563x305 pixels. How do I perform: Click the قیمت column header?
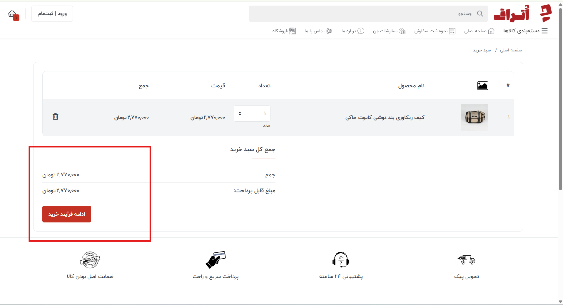pos(218,86)
